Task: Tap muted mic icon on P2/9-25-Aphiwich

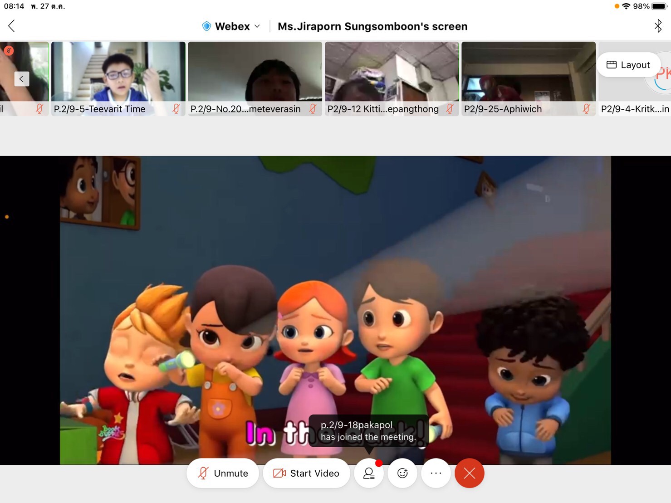Action: [586, 109]
